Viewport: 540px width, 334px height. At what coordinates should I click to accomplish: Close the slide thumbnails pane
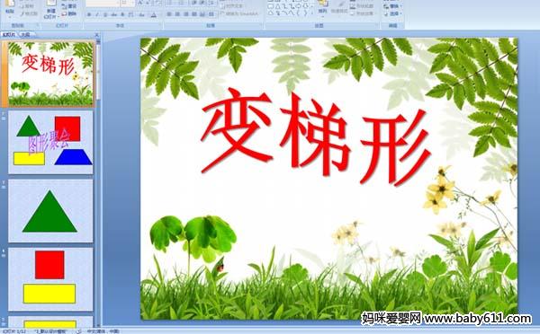[x=97, y=35]
